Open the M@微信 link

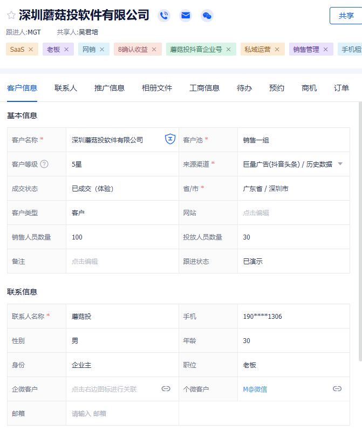click(255, 389)
